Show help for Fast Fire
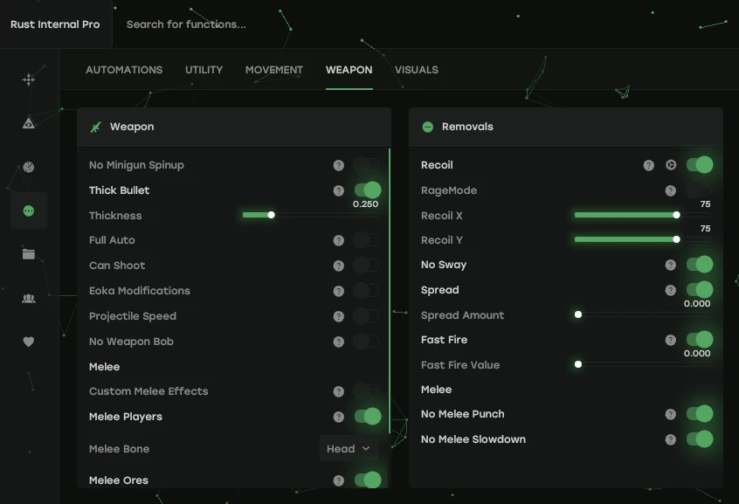 coord(670,340)
